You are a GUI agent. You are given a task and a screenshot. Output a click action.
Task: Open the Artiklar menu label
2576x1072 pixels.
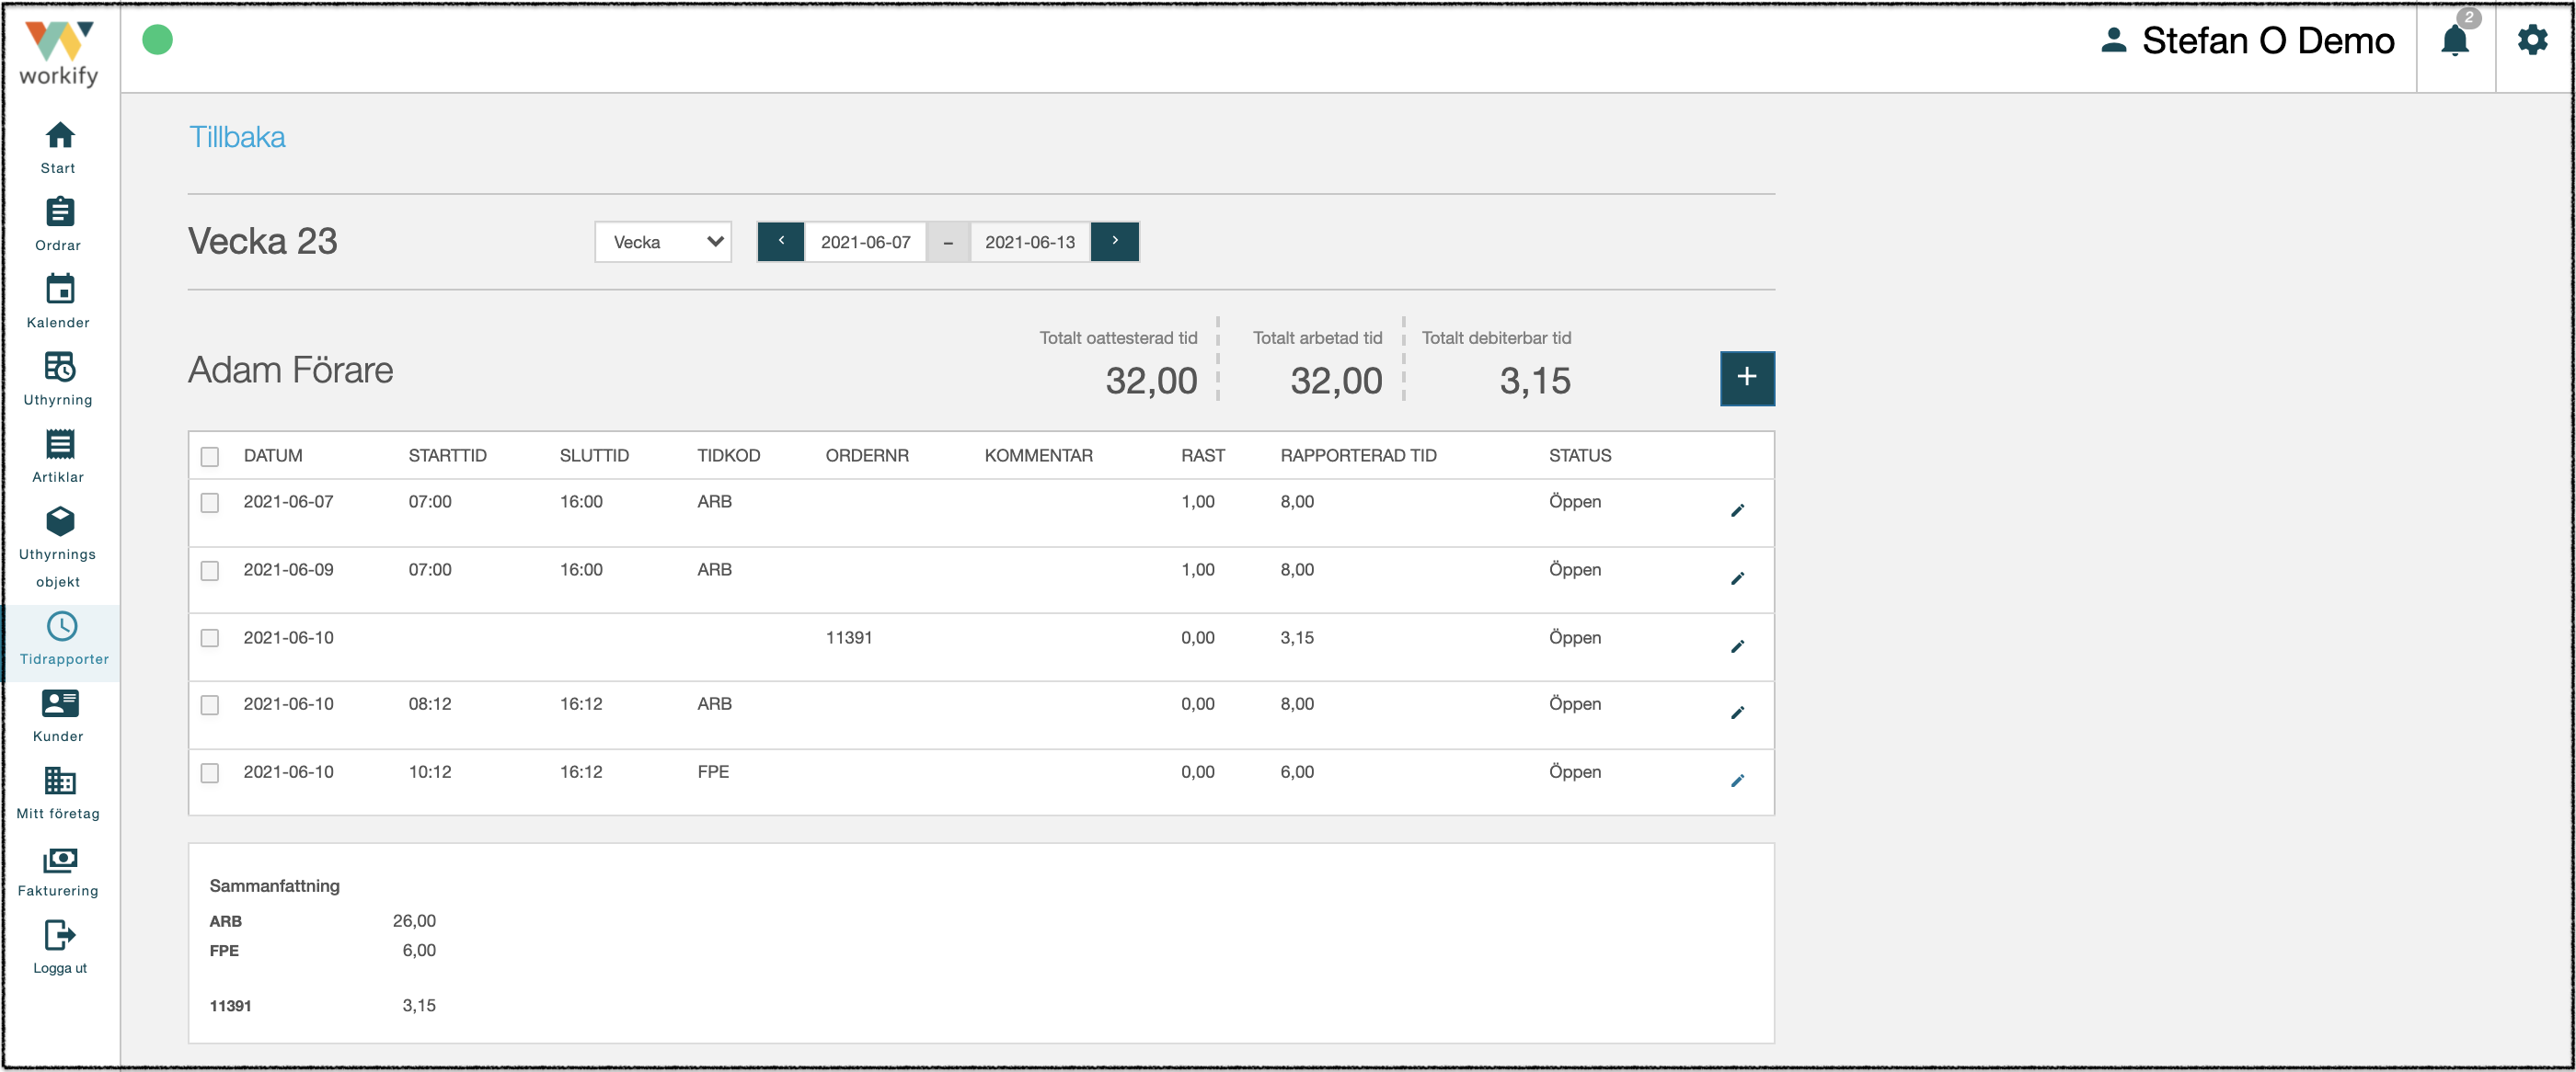58,477
